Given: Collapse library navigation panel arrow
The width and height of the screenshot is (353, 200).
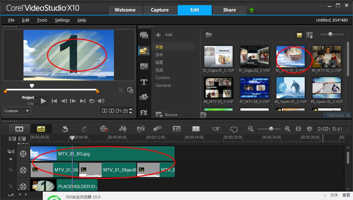Looking at the screenshot, I should [203, 115].
